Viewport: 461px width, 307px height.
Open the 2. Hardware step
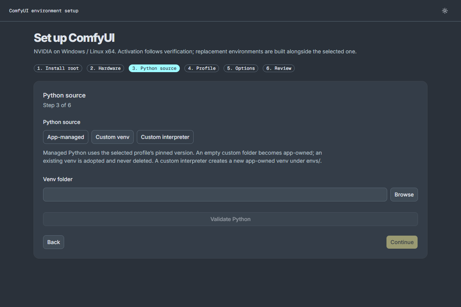point(106,68)
